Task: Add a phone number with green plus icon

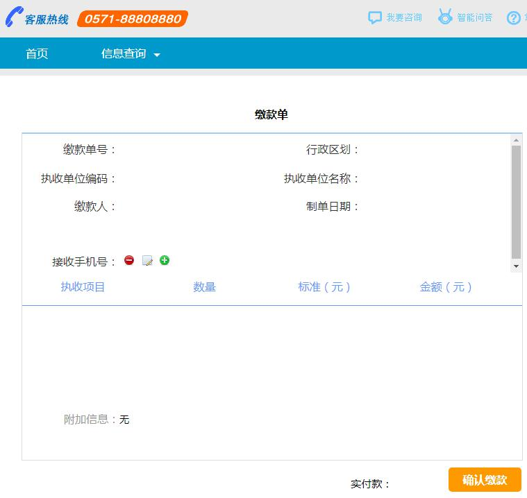Action: coord(165,261)
